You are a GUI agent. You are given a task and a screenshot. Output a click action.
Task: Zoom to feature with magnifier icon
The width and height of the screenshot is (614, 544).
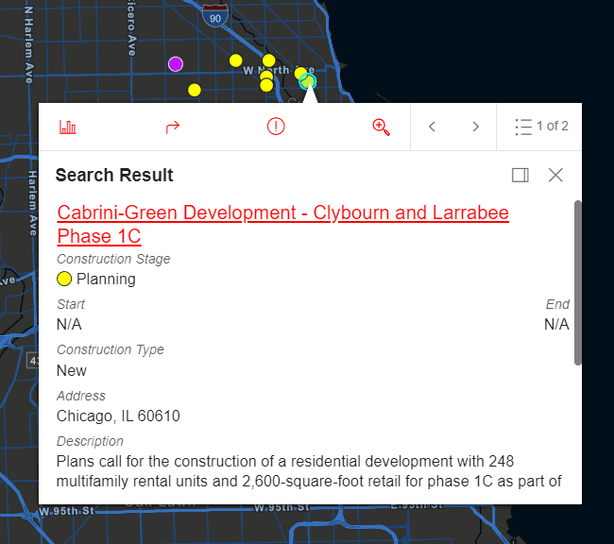(381, 127)
